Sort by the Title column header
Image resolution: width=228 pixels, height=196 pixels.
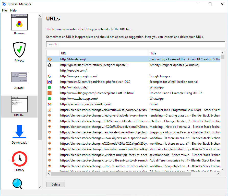point(185,53)
